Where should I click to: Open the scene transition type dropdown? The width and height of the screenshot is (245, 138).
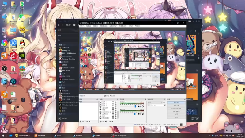155,102
